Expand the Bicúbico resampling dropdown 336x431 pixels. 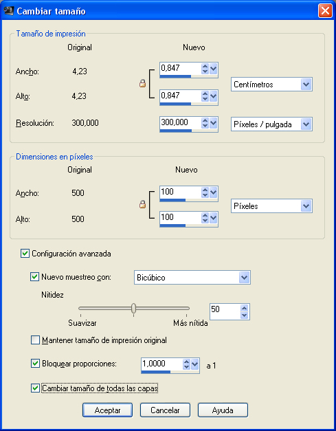point(192,277)
